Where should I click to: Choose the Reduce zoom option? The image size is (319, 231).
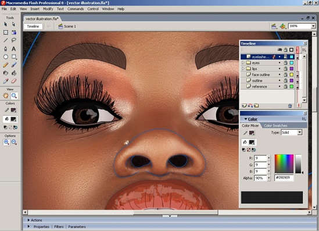(14, 142)
